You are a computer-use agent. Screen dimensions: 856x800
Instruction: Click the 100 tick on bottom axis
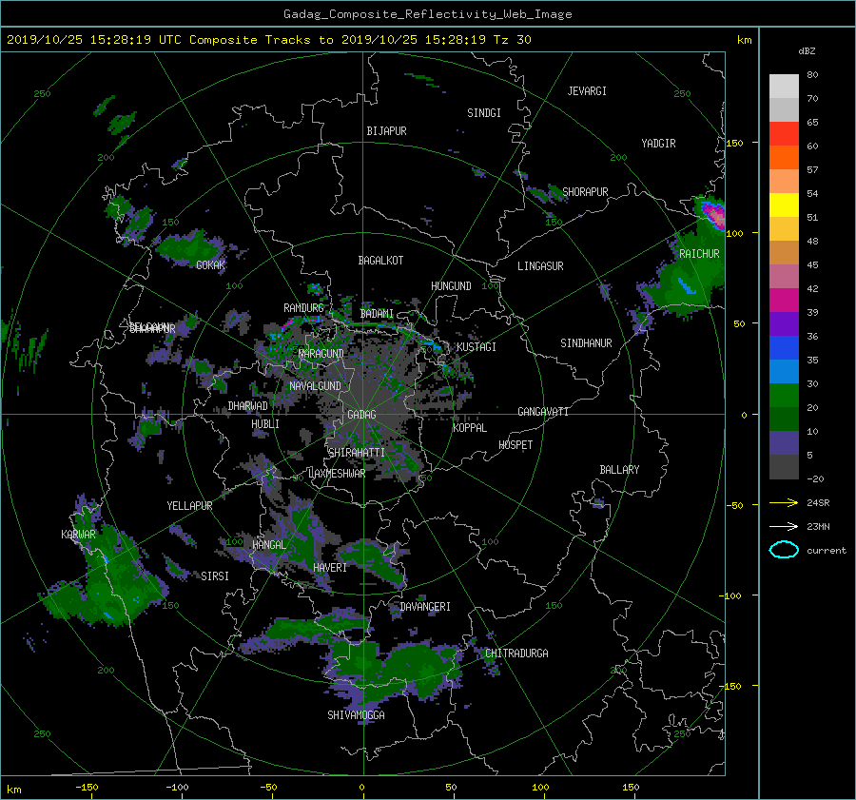point(540,788)
